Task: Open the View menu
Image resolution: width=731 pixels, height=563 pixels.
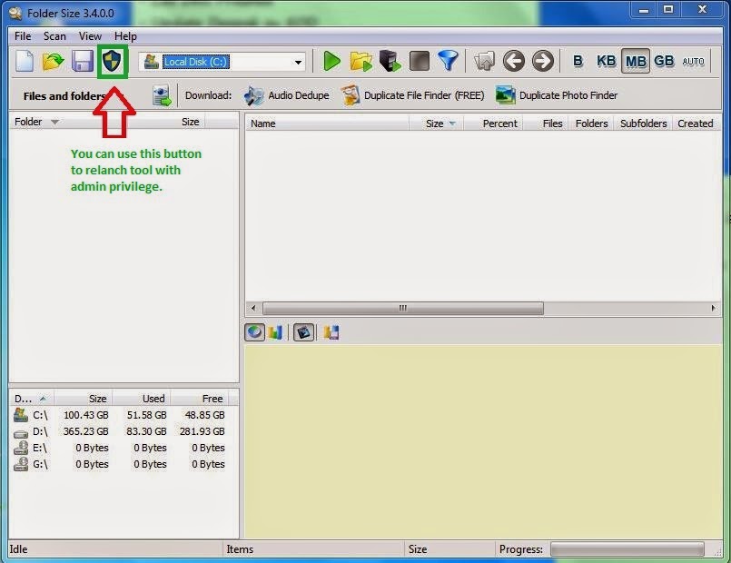Action: point(90,36)
